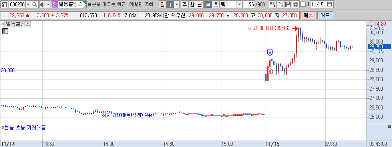392x147 pixels.
Task: Click the stock code search magnifier icon
Action: (35, 4)
